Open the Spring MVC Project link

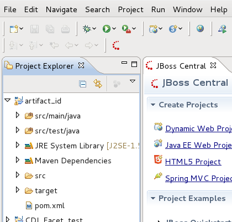point(198,178)
